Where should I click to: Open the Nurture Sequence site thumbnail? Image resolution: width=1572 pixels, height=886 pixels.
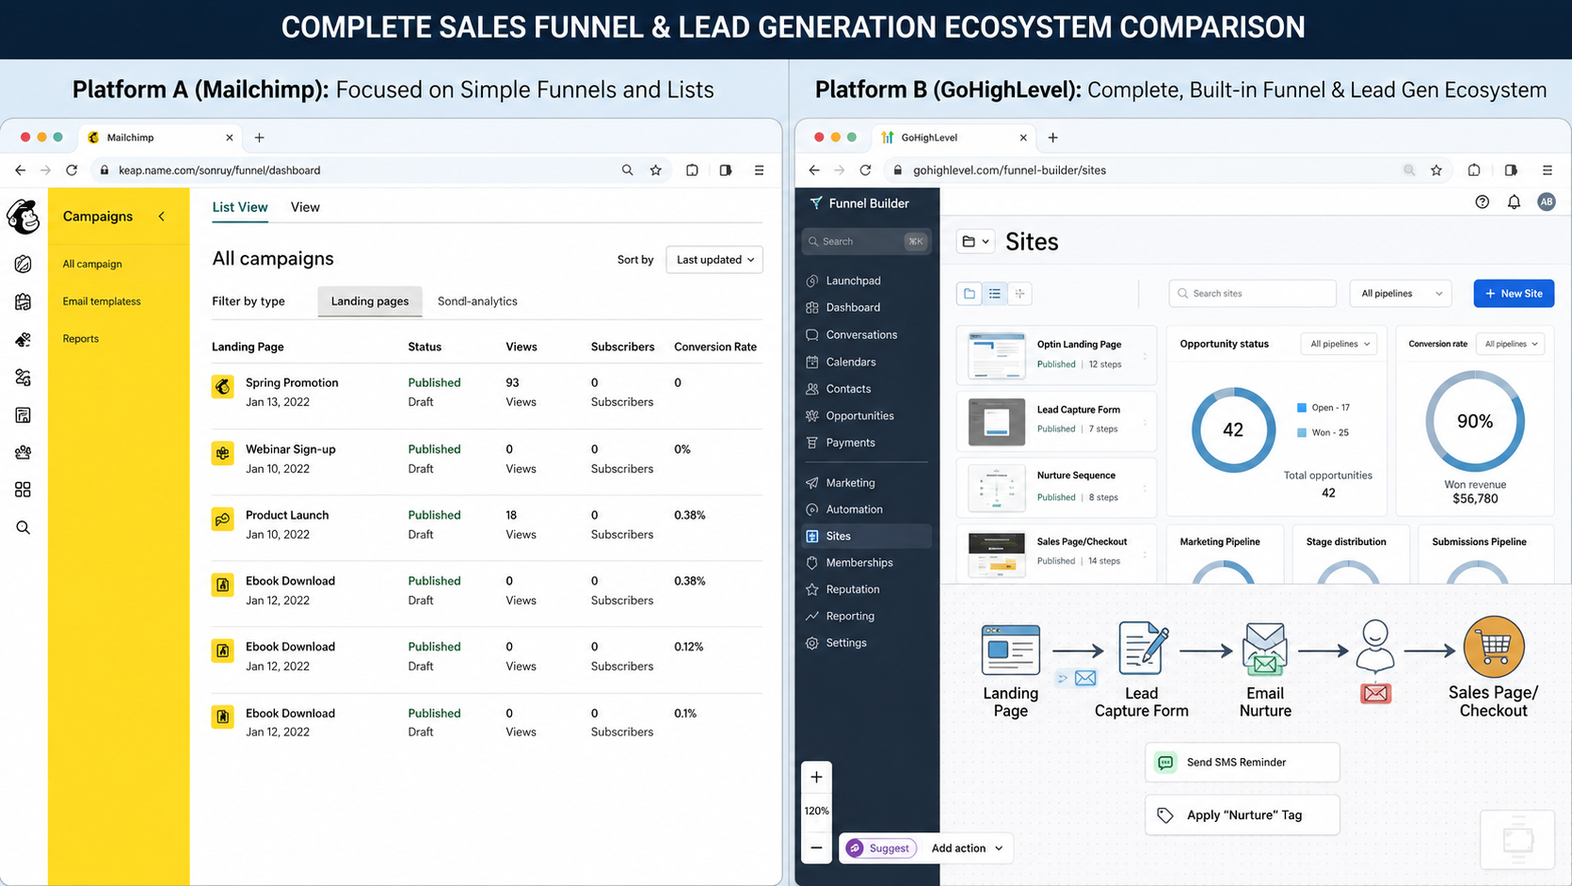(x=997, y=488)
